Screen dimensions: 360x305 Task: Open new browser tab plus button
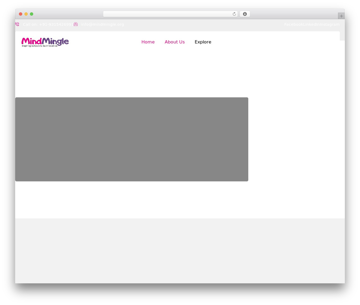[341, 16]
